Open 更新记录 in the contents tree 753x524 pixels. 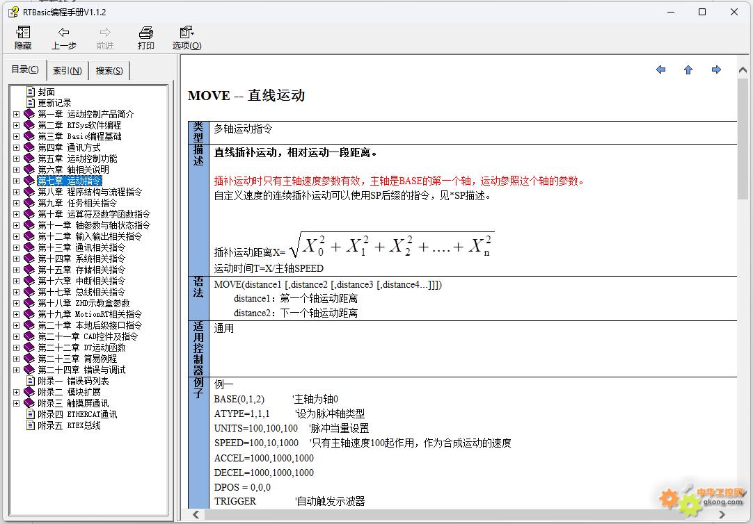(x=54, y=103)
